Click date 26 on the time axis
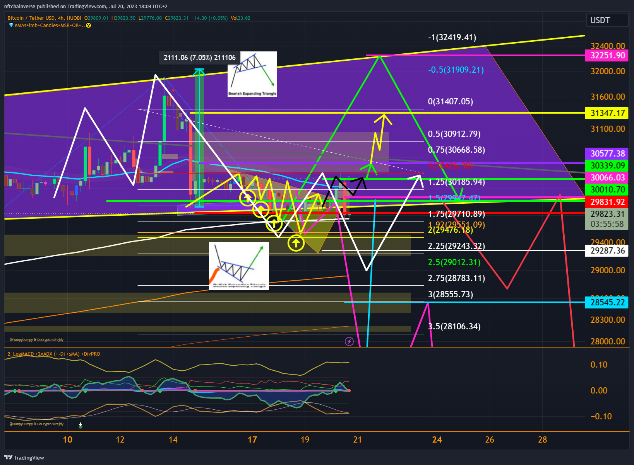Viewport: 634px width, 465px height. click(490, 439)
